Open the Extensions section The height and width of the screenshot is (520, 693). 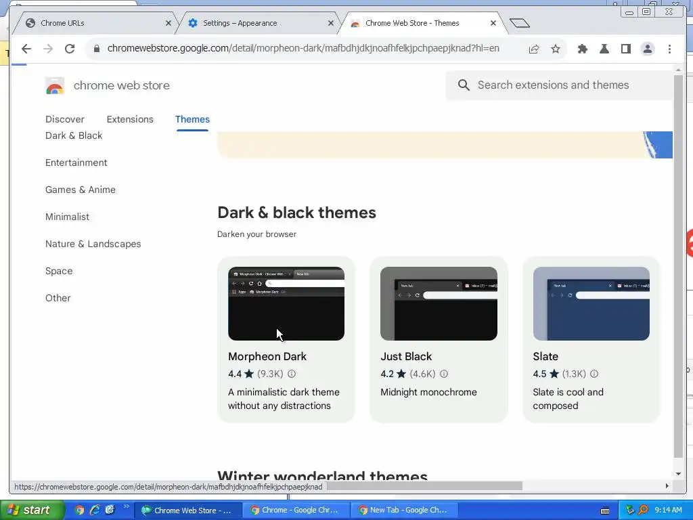tap(130, 119)
